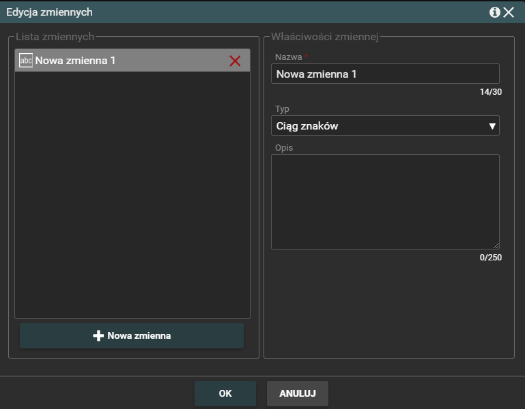Click the Nazwa field label

pyautogui.click(x=287, y=57)
